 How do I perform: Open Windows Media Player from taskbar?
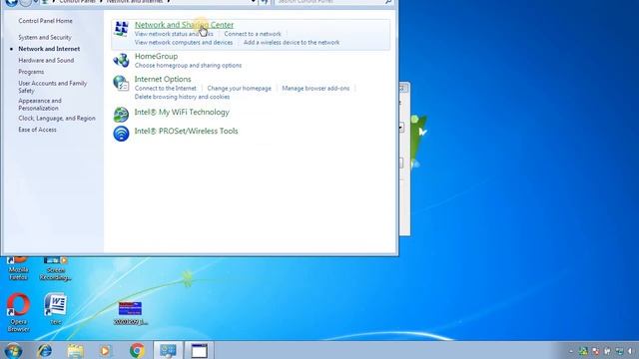tap(106, 350)
